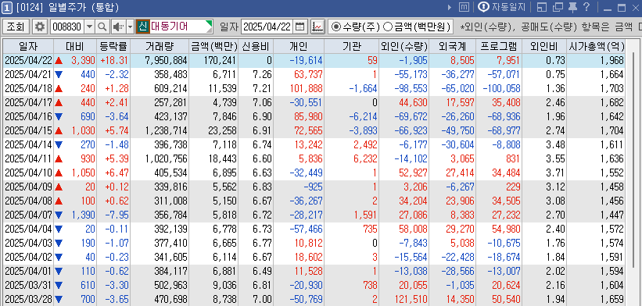Select the 2025/04/15 date cell

(28, 130)
